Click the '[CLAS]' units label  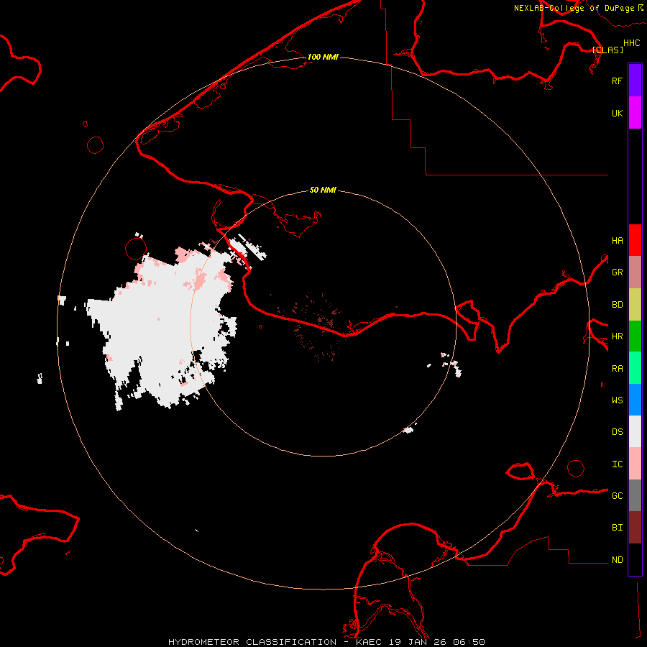coord(607,50)
